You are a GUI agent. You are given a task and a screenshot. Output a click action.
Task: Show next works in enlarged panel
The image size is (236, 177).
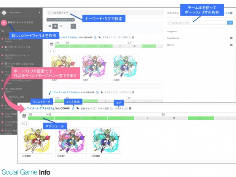pos(27,124)
